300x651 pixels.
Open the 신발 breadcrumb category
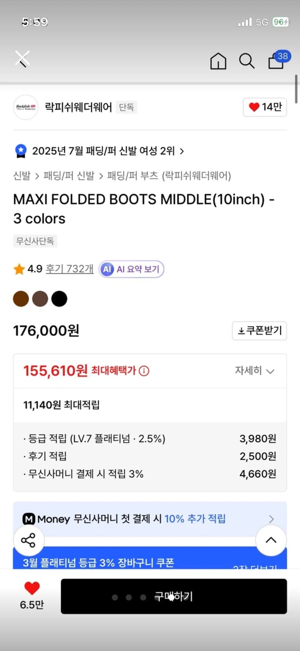point(21,177)
